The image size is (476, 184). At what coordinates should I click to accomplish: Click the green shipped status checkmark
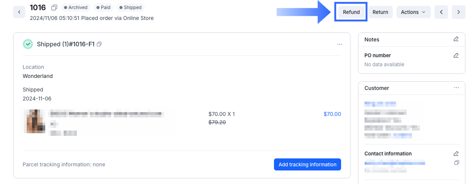tap(28, 44)
